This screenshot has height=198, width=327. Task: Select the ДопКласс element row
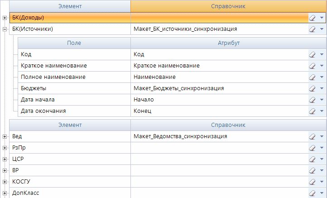tap(68, 193)
